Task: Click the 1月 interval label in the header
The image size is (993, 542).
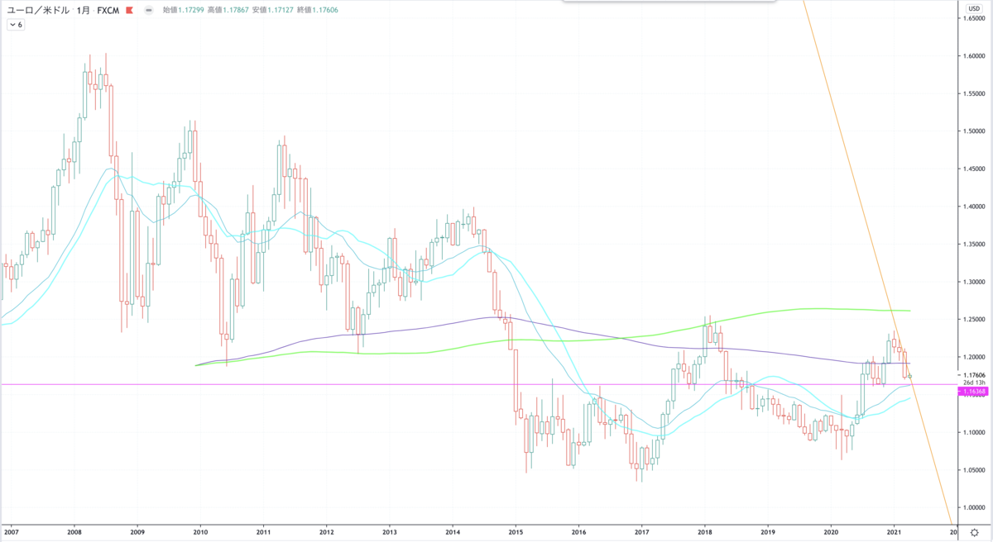Action: pos(83,11)
